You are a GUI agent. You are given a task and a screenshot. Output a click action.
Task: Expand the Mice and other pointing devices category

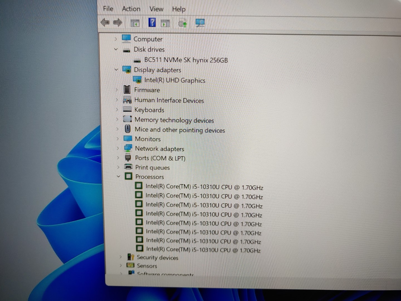coord(118,129)
